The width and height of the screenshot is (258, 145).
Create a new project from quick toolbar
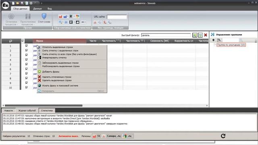pos(13,3)
